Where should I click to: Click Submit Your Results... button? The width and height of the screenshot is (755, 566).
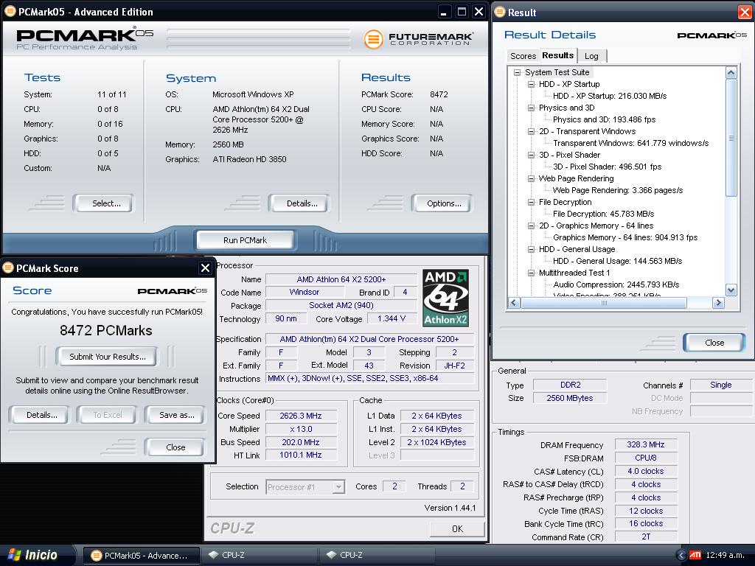pyautogui.click(x=107, y=357)
